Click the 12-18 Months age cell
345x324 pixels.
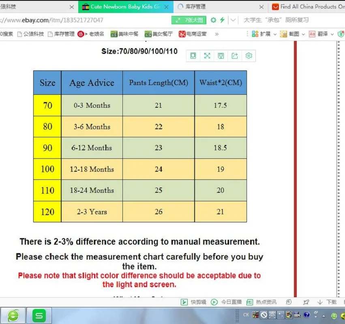[x=92, y=169]
